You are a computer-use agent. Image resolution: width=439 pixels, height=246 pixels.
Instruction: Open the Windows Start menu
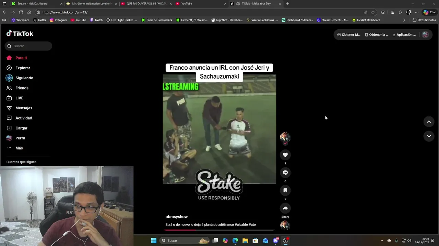coord(154,241)
